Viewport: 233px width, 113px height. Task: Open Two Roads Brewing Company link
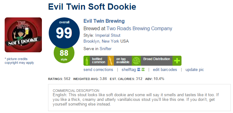pos(139,28)
